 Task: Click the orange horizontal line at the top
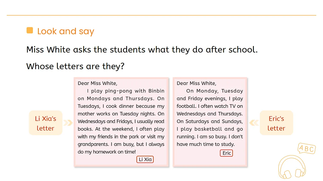[x=161, y=15]
